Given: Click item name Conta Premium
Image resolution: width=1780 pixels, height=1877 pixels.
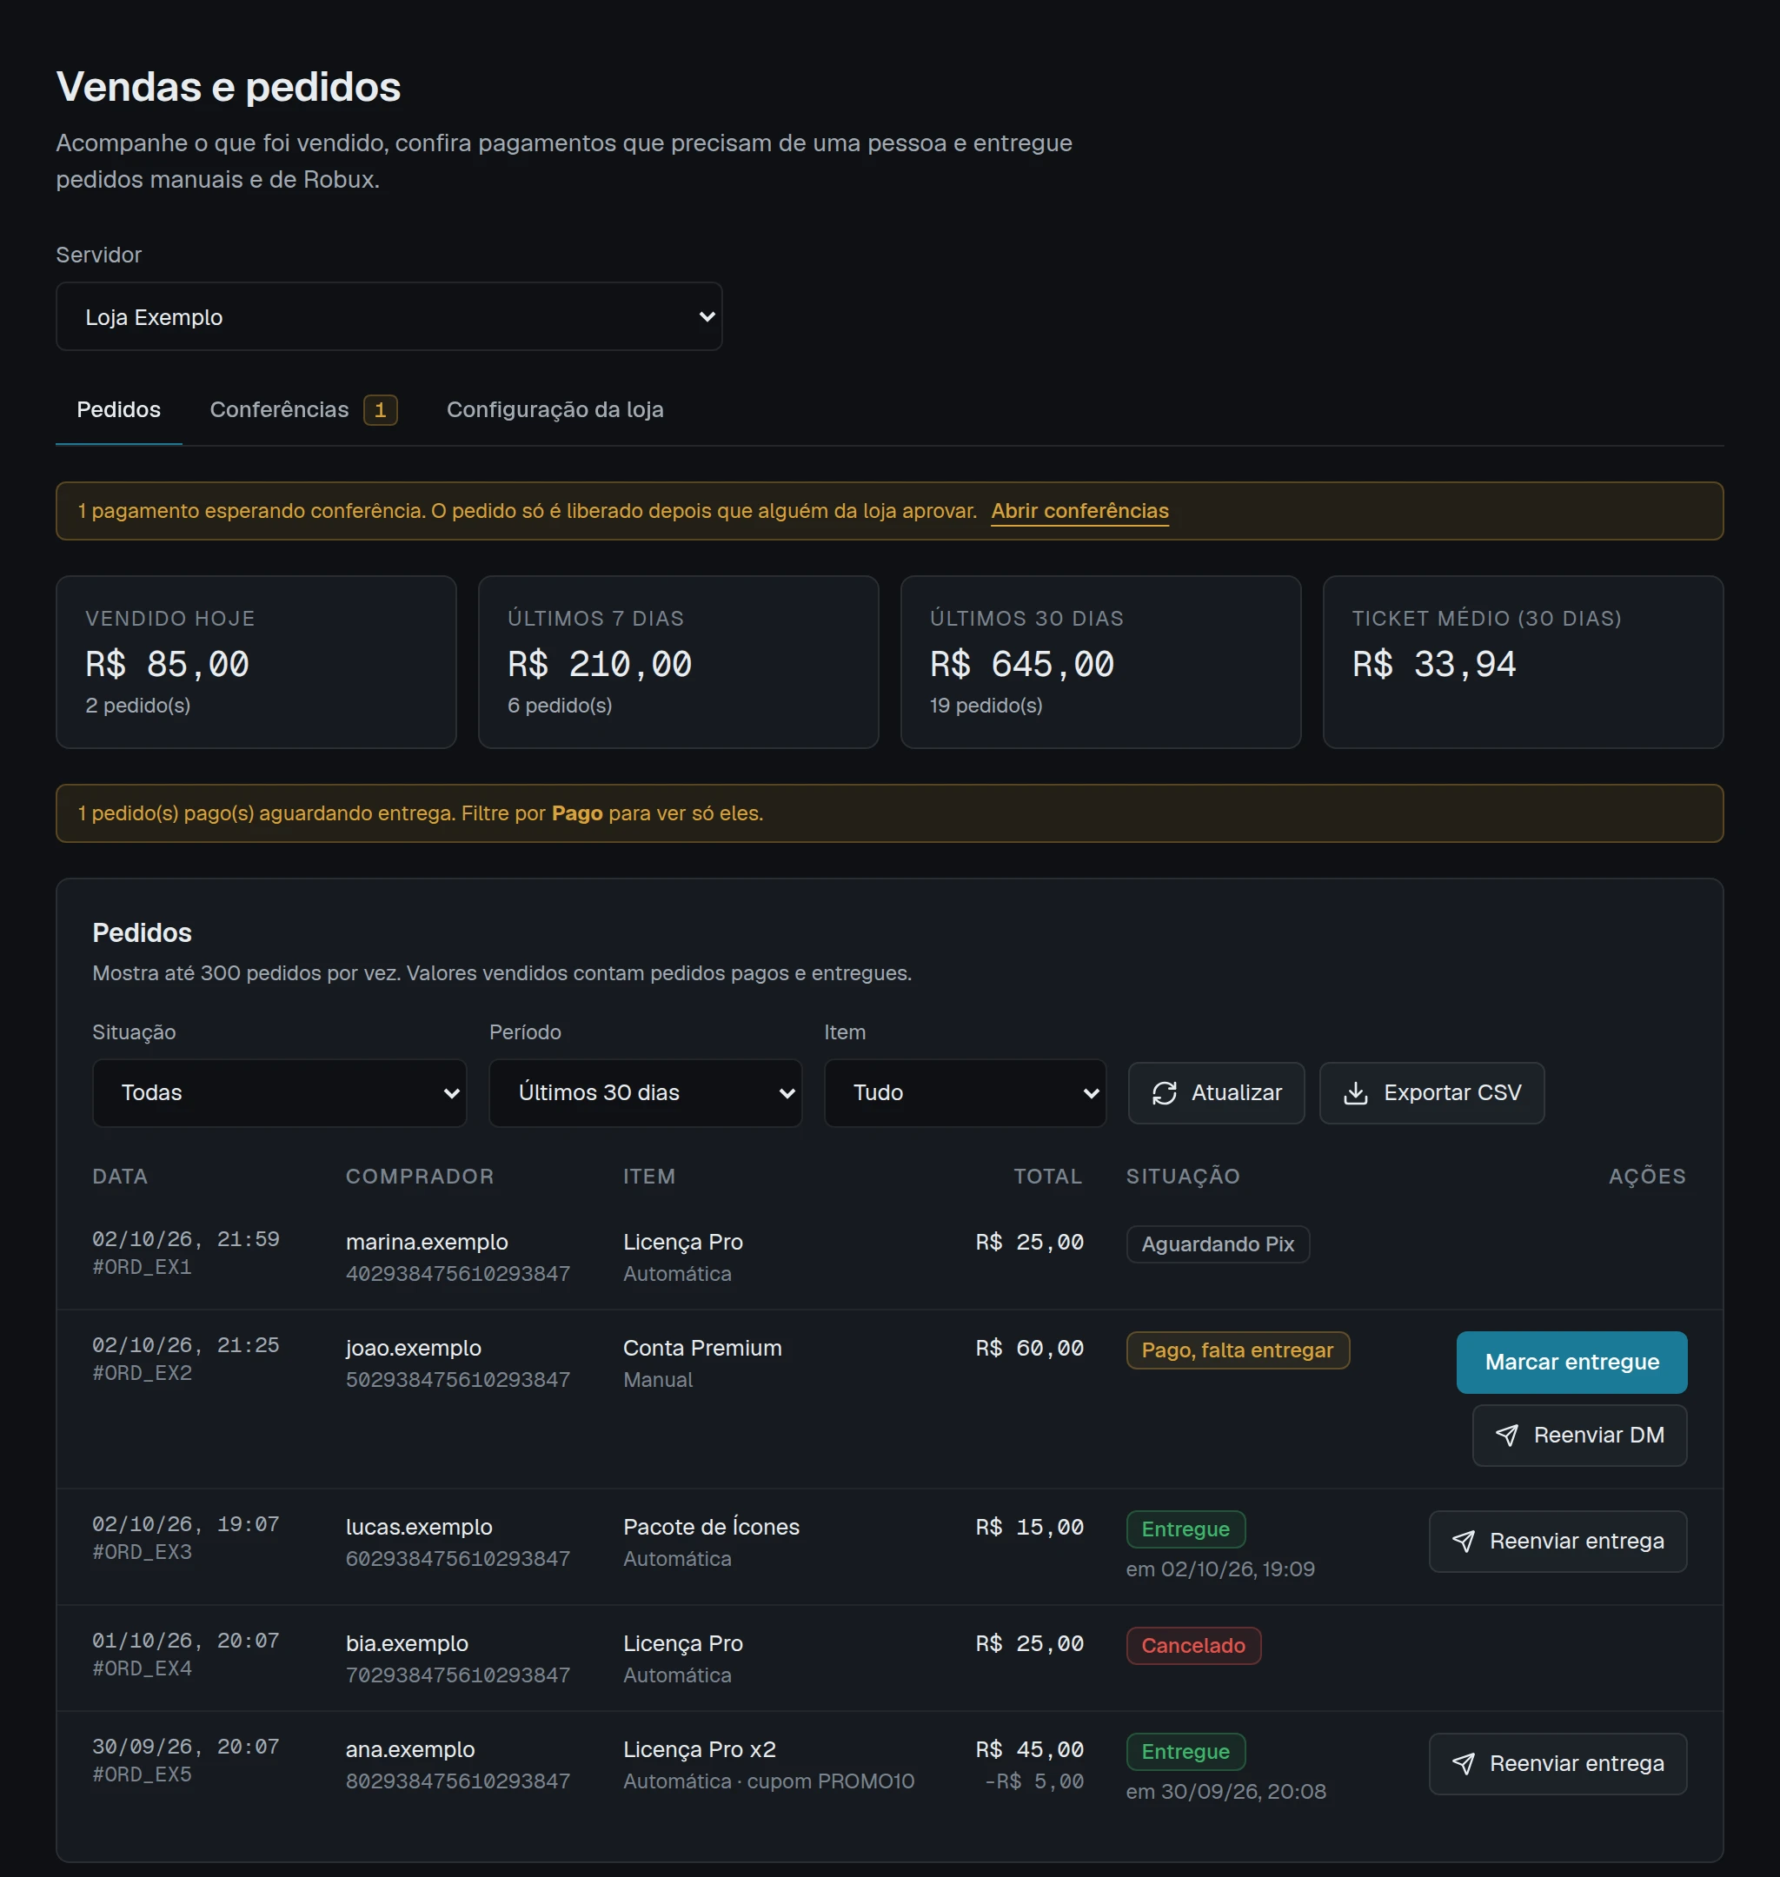Looking at the screenshot, I should point(702,1349).
